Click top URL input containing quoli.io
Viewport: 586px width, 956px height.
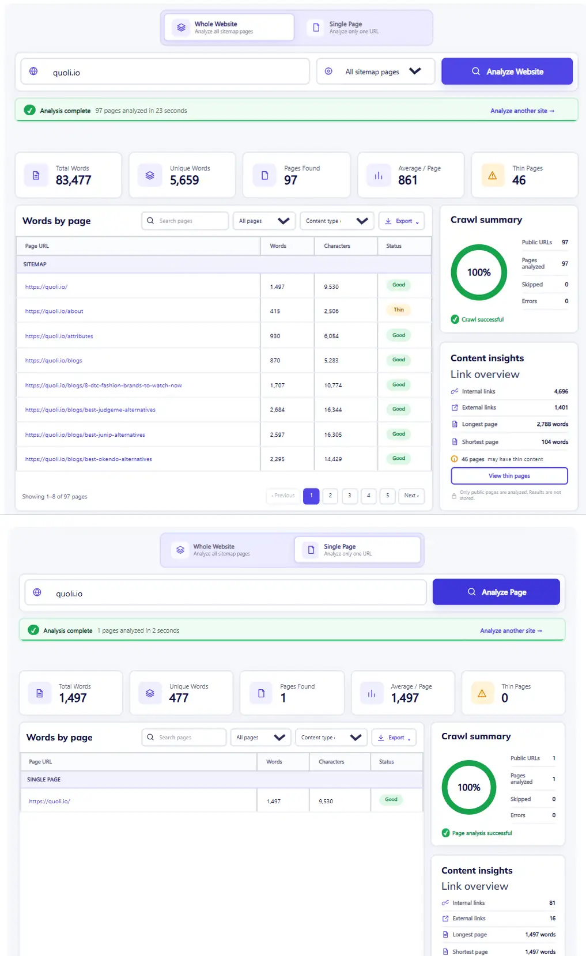point(165,71)
